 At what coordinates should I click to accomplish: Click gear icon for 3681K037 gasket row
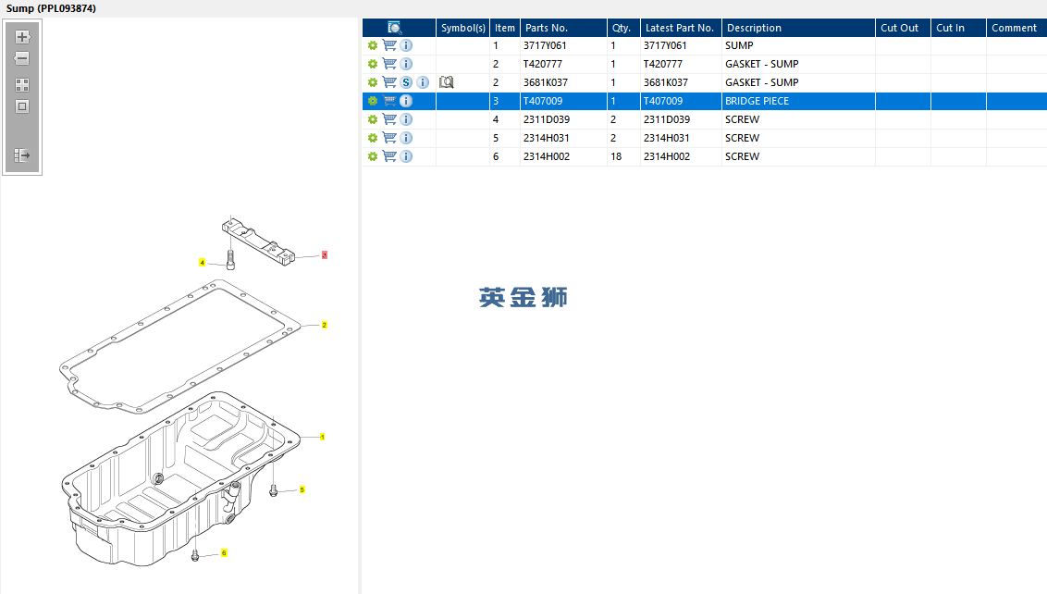373,82
